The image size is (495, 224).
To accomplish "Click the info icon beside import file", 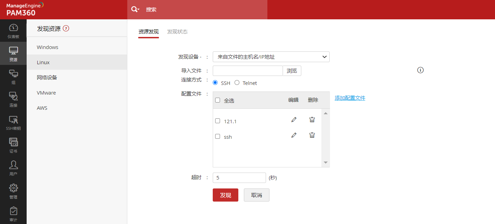I will coord(420,70).
